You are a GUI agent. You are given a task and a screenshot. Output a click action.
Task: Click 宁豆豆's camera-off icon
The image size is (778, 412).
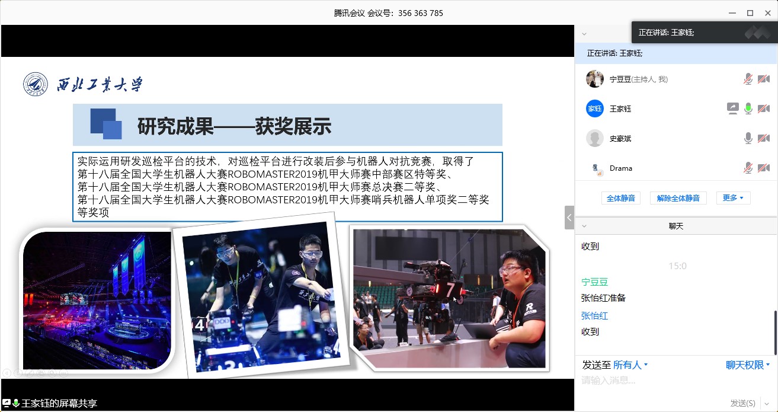(764, 79)
